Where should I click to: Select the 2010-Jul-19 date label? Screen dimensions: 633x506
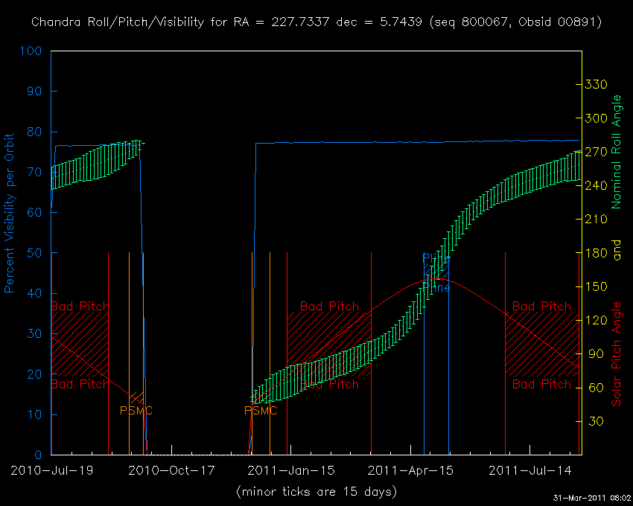(50, 470)
